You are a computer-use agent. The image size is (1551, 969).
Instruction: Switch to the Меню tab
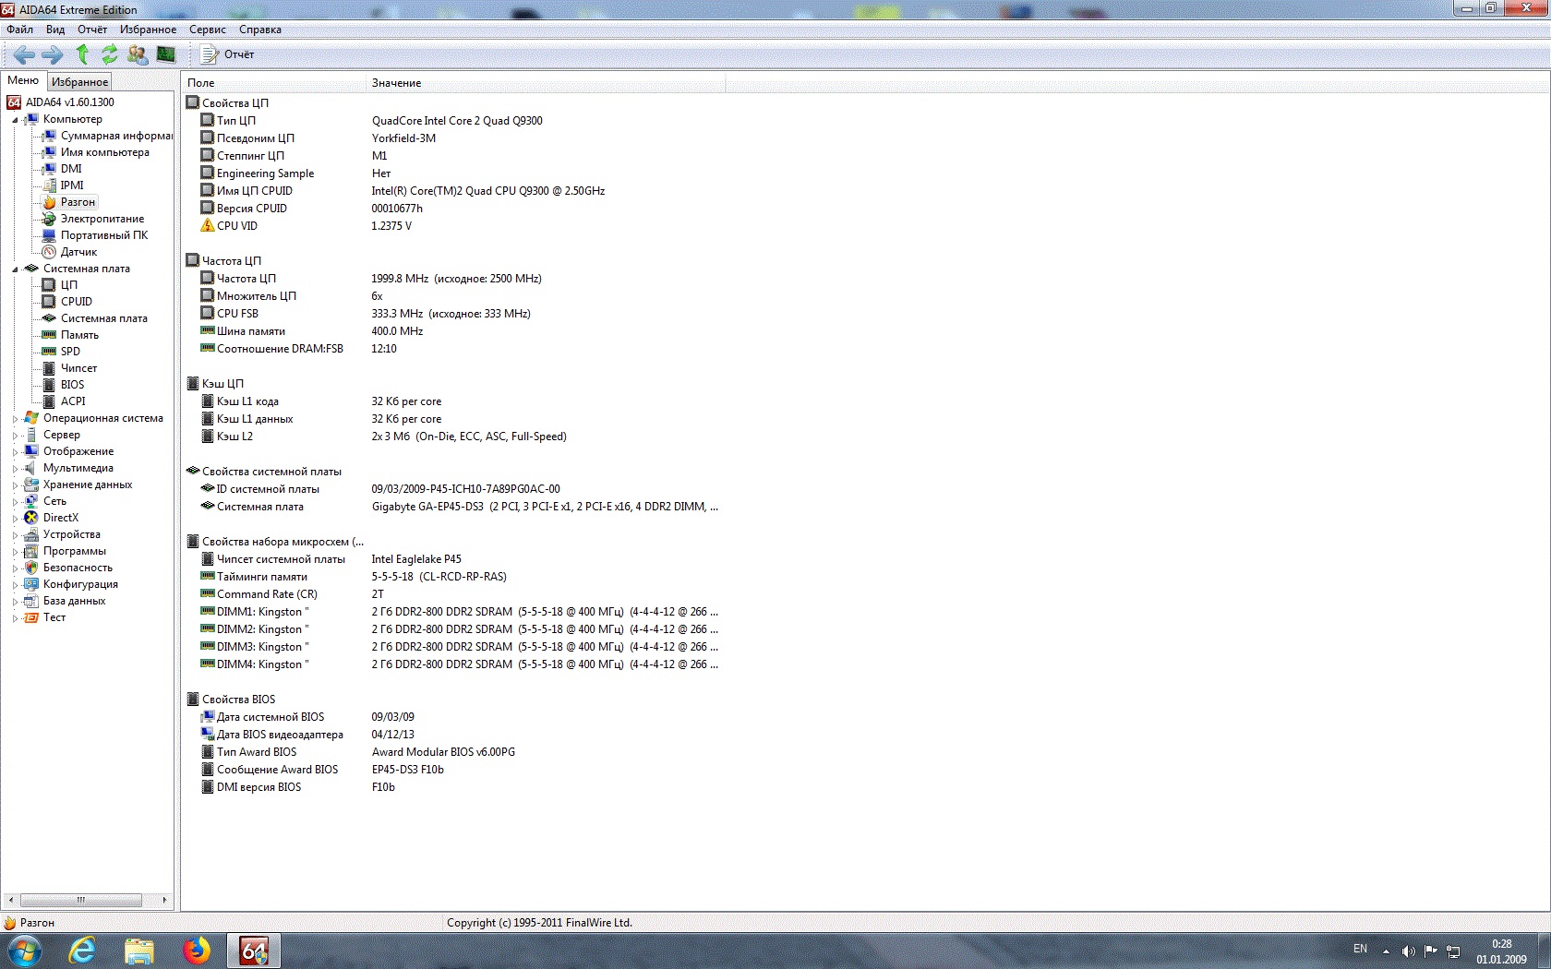(x=23, y=81)
